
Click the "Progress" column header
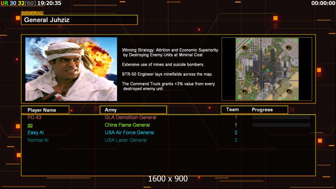click(262, 110)
